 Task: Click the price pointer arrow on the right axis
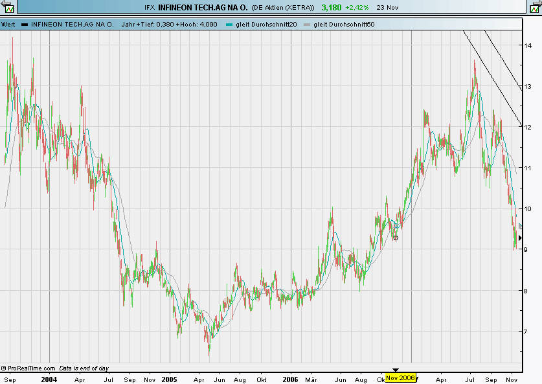521,237
